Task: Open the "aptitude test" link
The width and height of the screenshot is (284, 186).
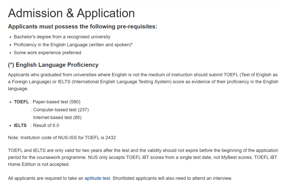Action: point(97,178)
